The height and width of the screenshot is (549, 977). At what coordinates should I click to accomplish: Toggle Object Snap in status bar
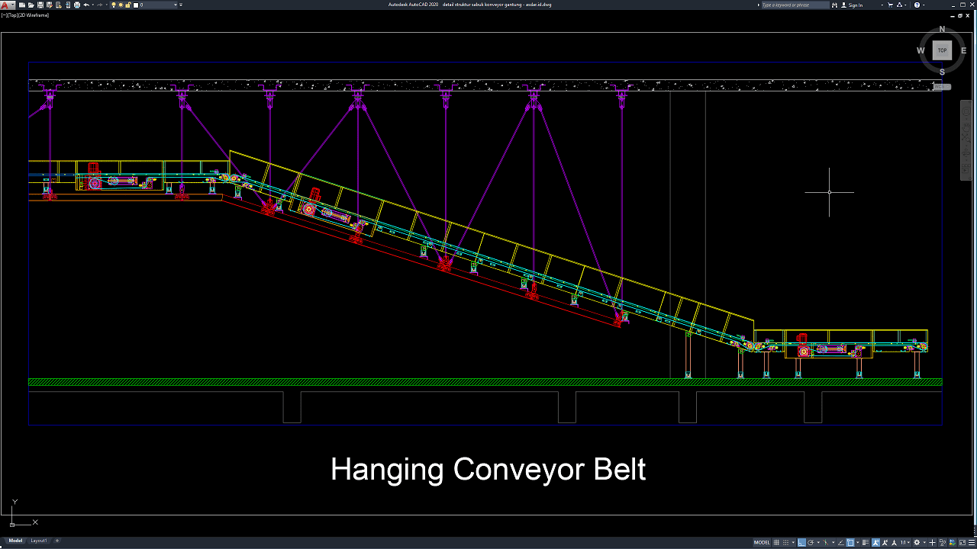pyautogui.click(x=851, y=542)
